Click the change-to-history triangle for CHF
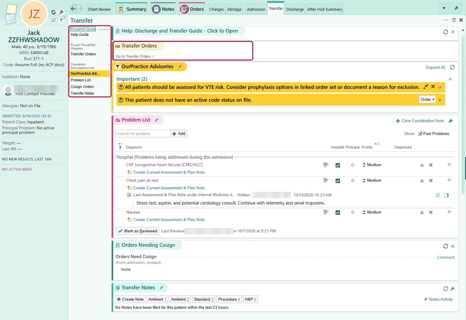The image size is (466, 320). tap(422, 165)
